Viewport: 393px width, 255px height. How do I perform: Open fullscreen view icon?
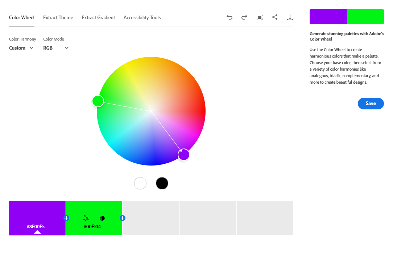point(260,17)
